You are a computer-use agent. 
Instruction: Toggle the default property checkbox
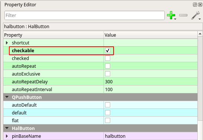108,113
